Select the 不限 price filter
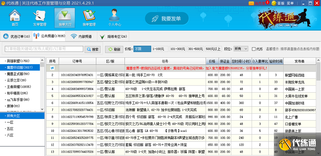 [x=141, y=49]
